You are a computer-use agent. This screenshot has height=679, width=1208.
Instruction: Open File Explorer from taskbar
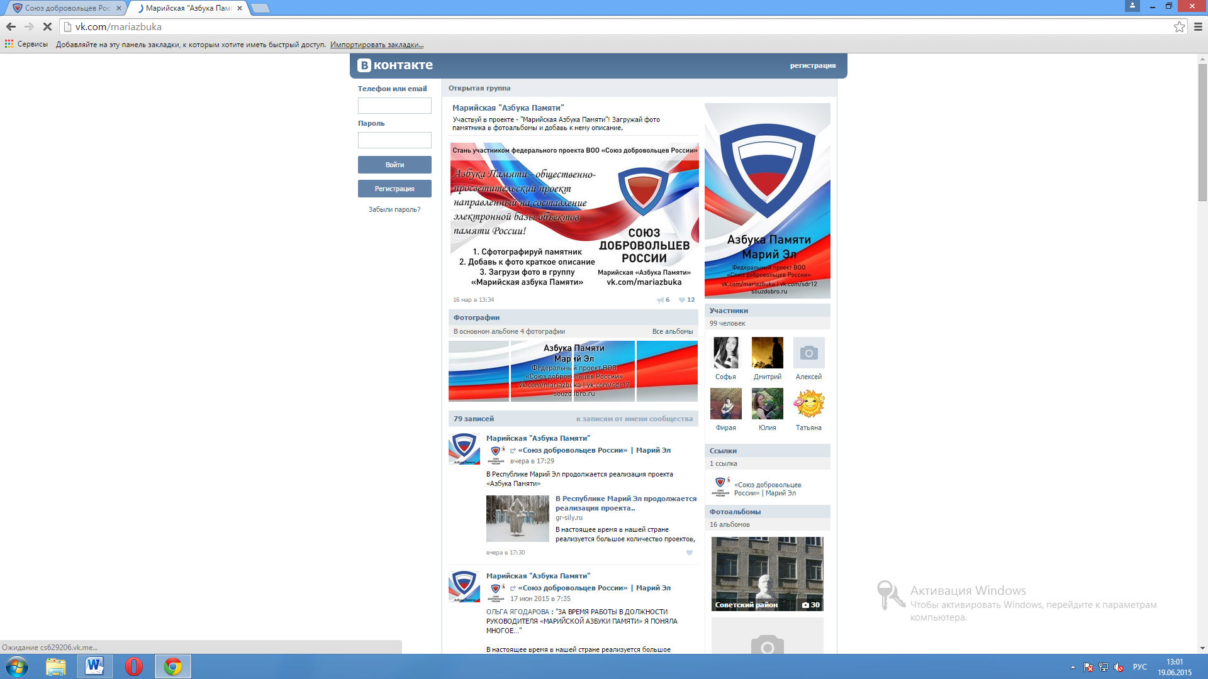[56, 666]
